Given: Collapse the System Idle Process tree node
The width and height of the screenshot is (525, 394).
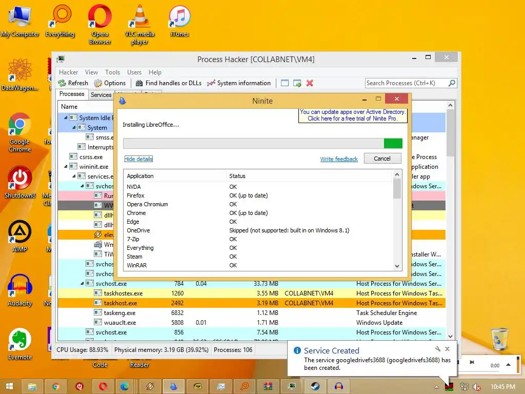Looking at the screenshot, I should click(x=66, y=117).
